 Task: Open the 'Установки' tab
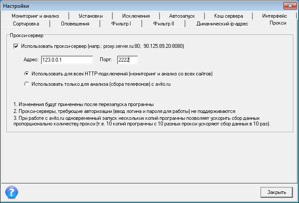(x=91, y=16)
